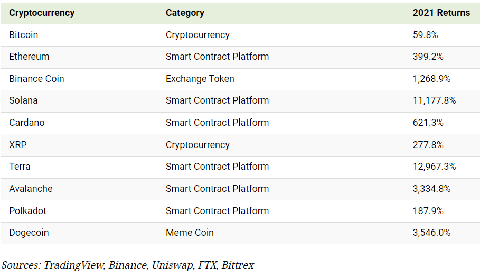Image resolution: width=480 pixels, height=276 pixels.
Task: Click Binance Coin's 1,268.9% return value
Action: pyautogui.click(x=431, y=79)
